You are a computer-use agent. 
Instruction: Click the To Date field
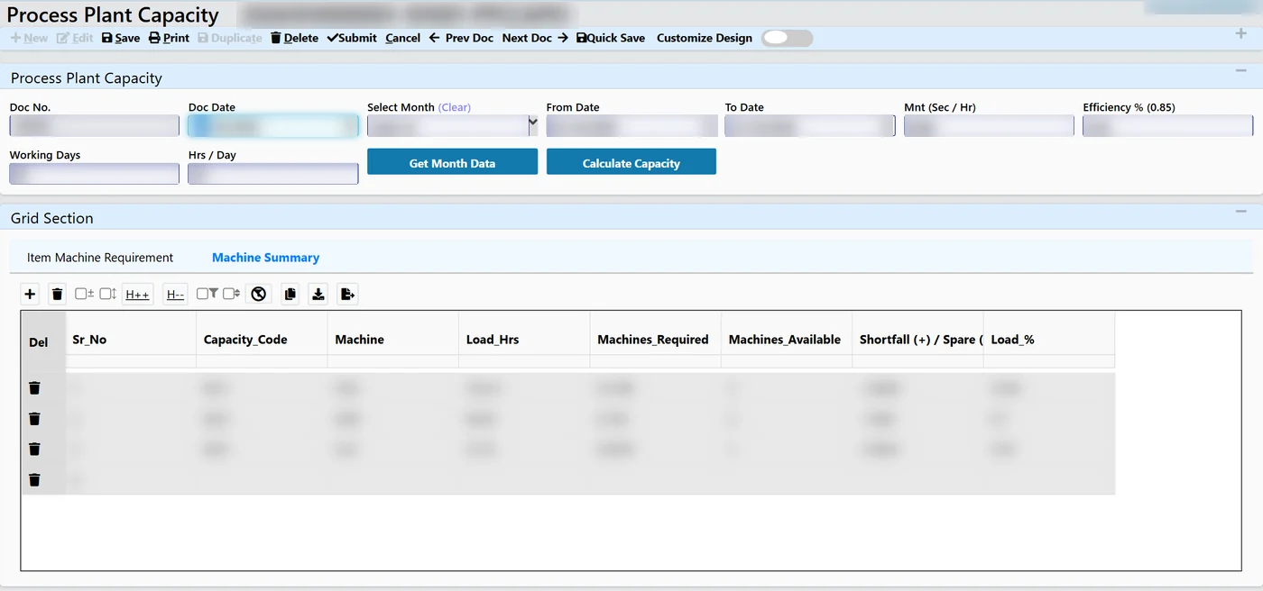coord(810,126)
